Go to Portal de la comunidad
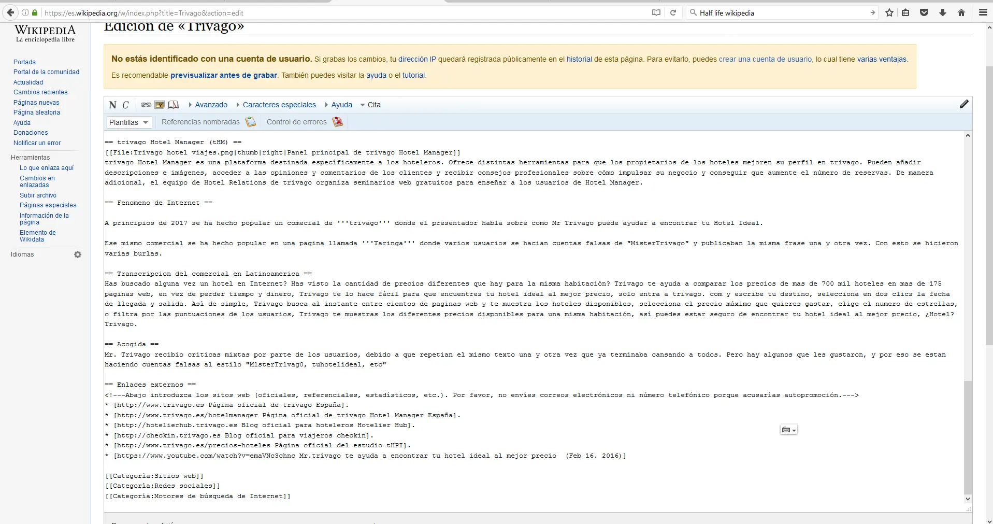The width and height of the screenshot is (993, 524). (x=47, y=72)
